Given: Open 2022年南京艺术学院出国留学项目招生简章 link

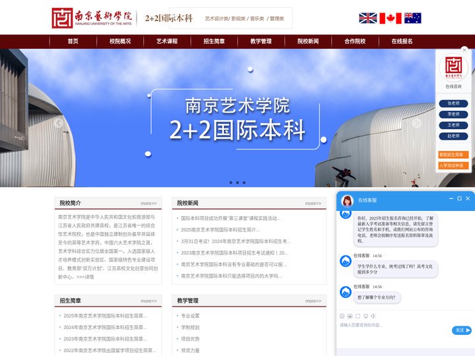Looking at the screenshot, I should coord(110,350).
